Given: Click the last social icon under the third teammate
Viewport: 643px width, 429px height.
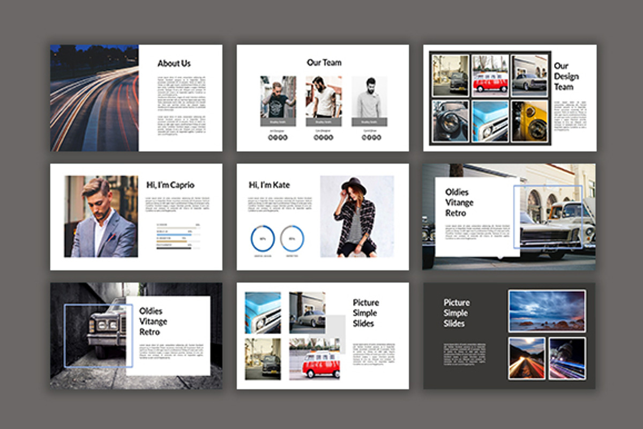Looking at the screenshot, I should (x=379, y=137).
